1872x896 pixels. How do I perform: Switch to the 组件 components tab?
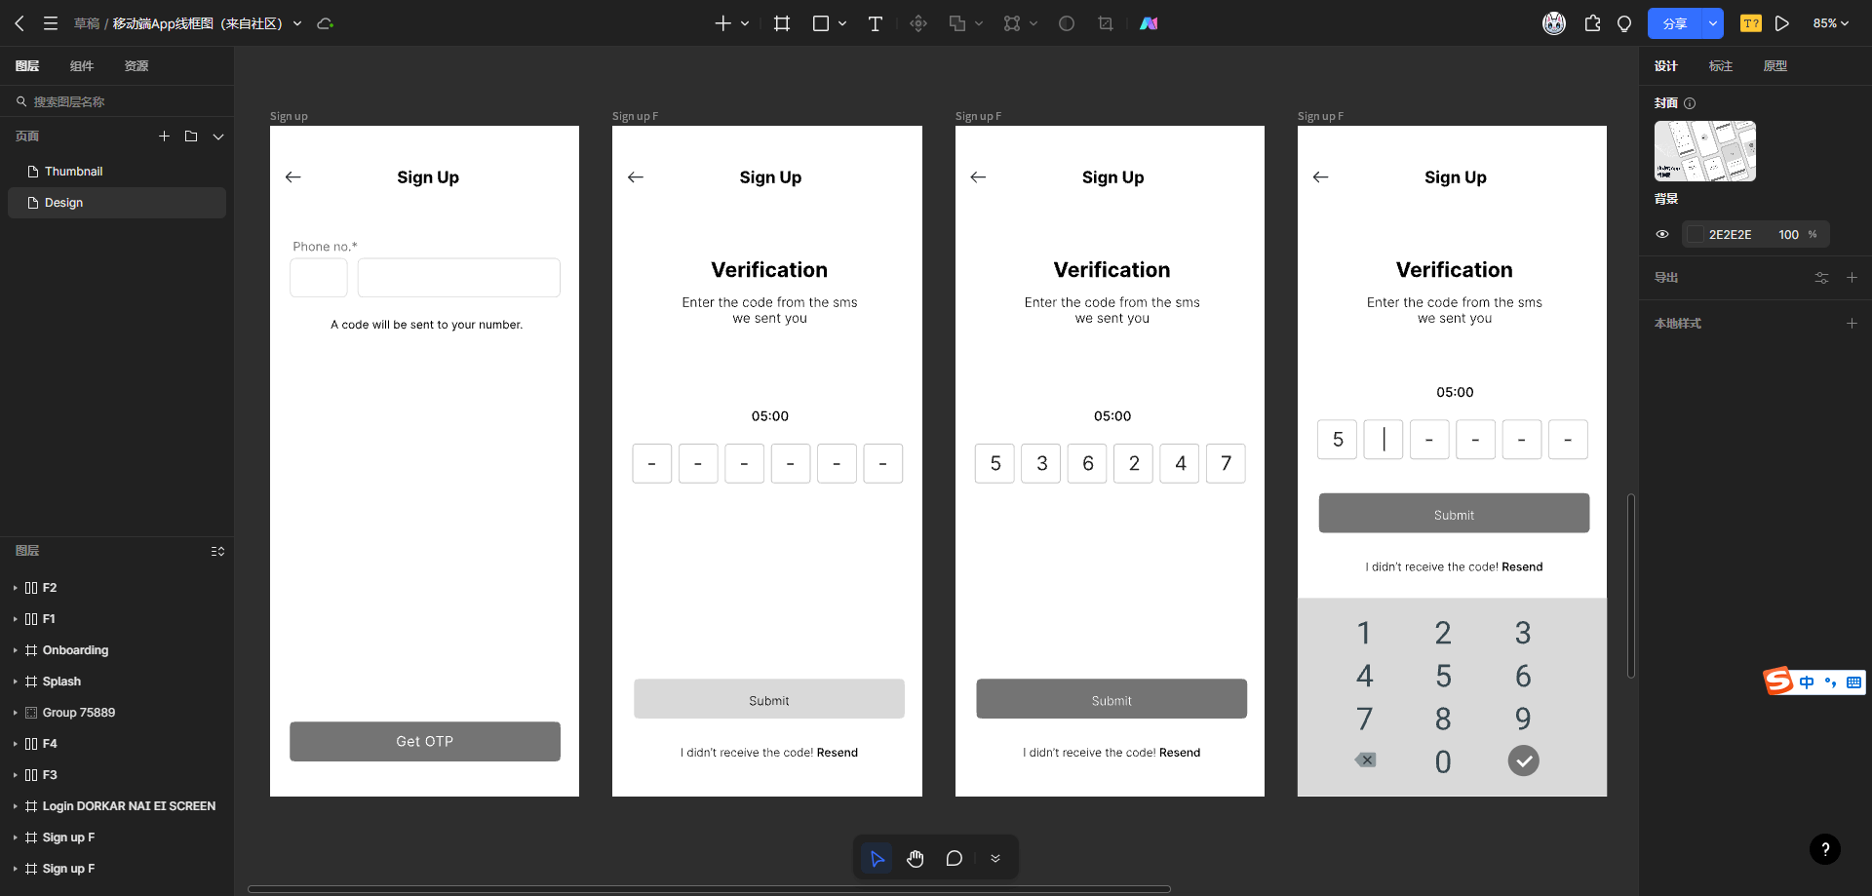point(82,66)
